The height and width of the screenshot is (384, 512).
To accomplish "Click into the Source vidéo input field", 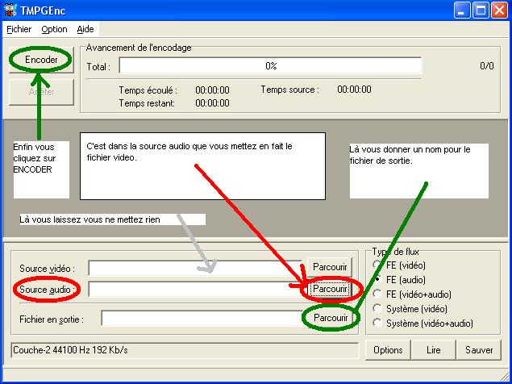I will (x=196, y=268).
